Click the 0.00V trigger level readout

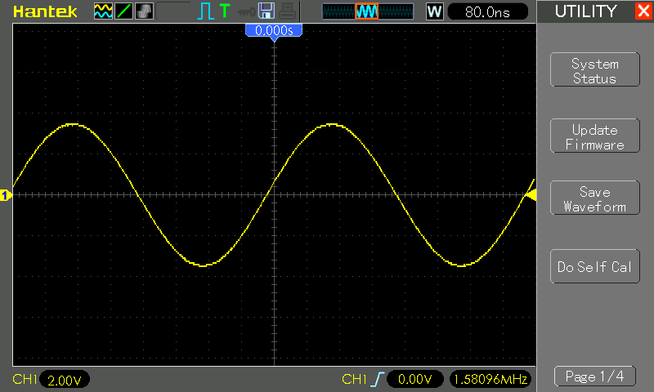pos(414,380)
